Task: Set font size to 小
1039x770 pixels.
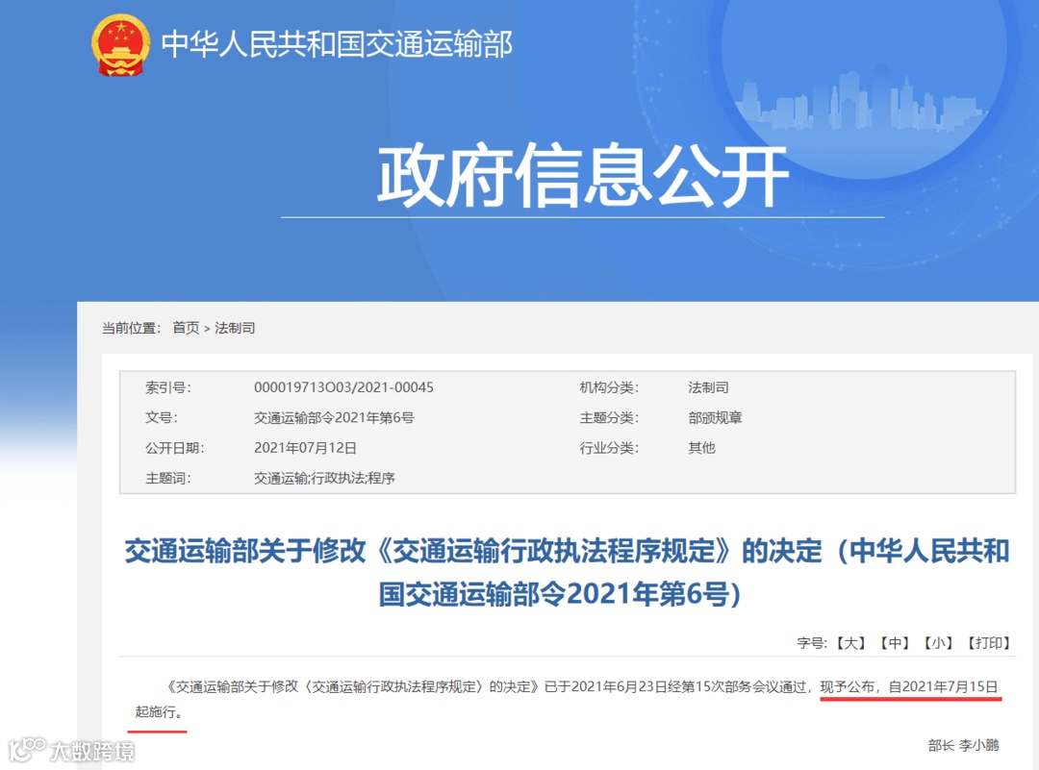Action: pos(938,643)
